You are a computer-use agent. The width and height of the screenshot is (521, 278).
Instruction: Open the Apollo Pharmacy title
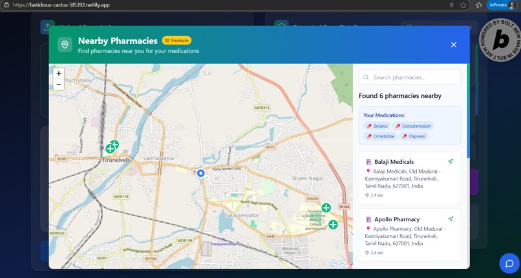397,219
